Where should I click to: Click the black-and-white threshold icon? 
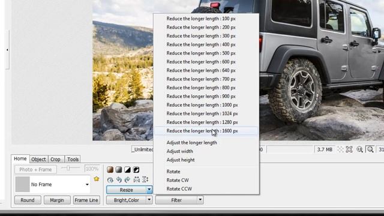[127, 169]
